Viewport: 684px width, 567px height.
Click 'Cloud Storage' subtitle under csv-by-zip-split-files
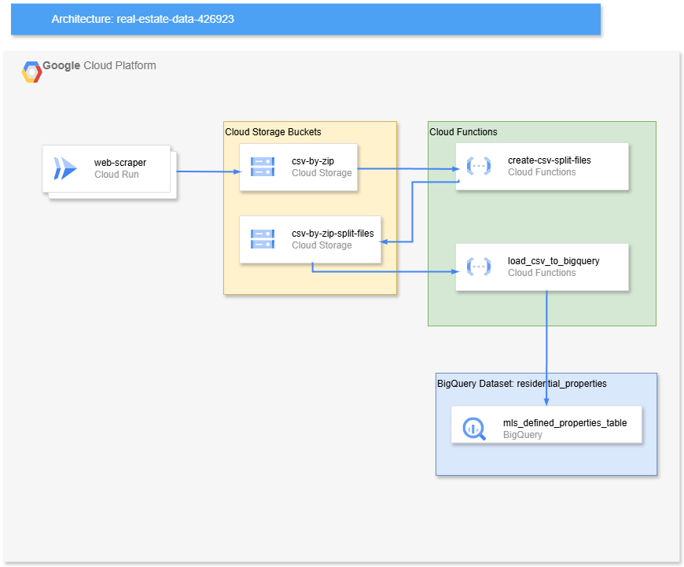322,245
